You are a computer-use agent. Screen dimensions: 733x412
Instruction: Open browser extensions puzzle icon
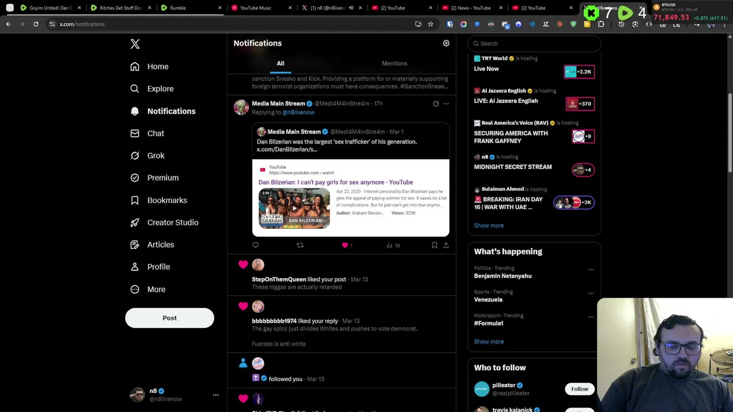[x=601, y=24]
